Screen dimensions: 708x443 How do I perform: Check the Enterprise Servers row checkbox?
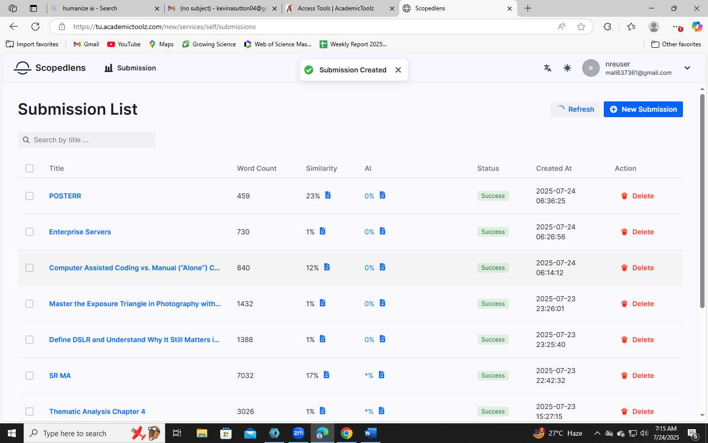29,232
